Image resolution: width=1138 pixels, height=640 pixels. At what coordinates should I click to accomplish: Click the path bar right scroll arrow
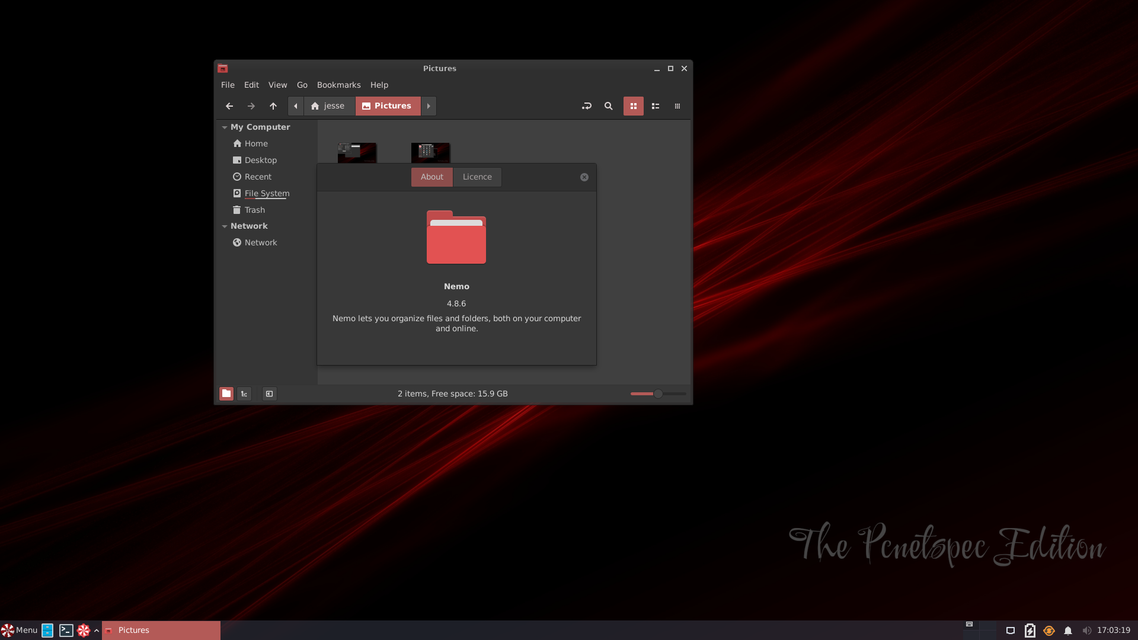tap(429, 106)
